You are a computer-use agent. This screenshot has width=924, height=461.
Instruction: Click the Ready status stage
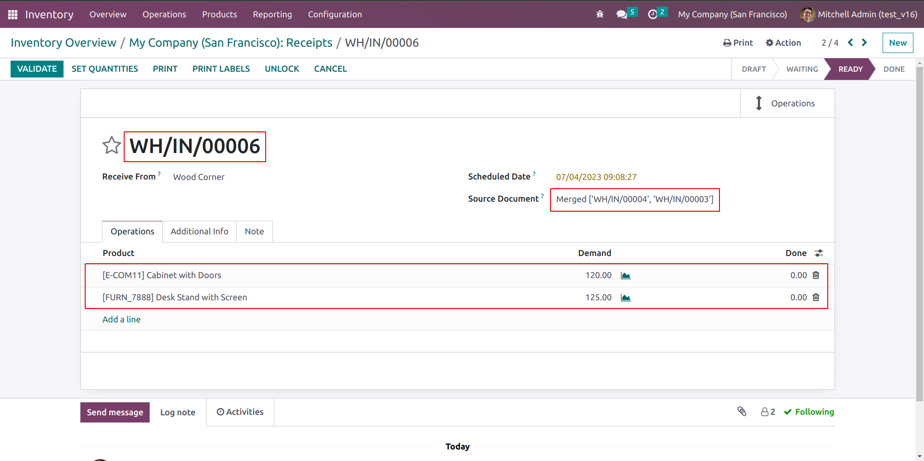coord(850,69)
